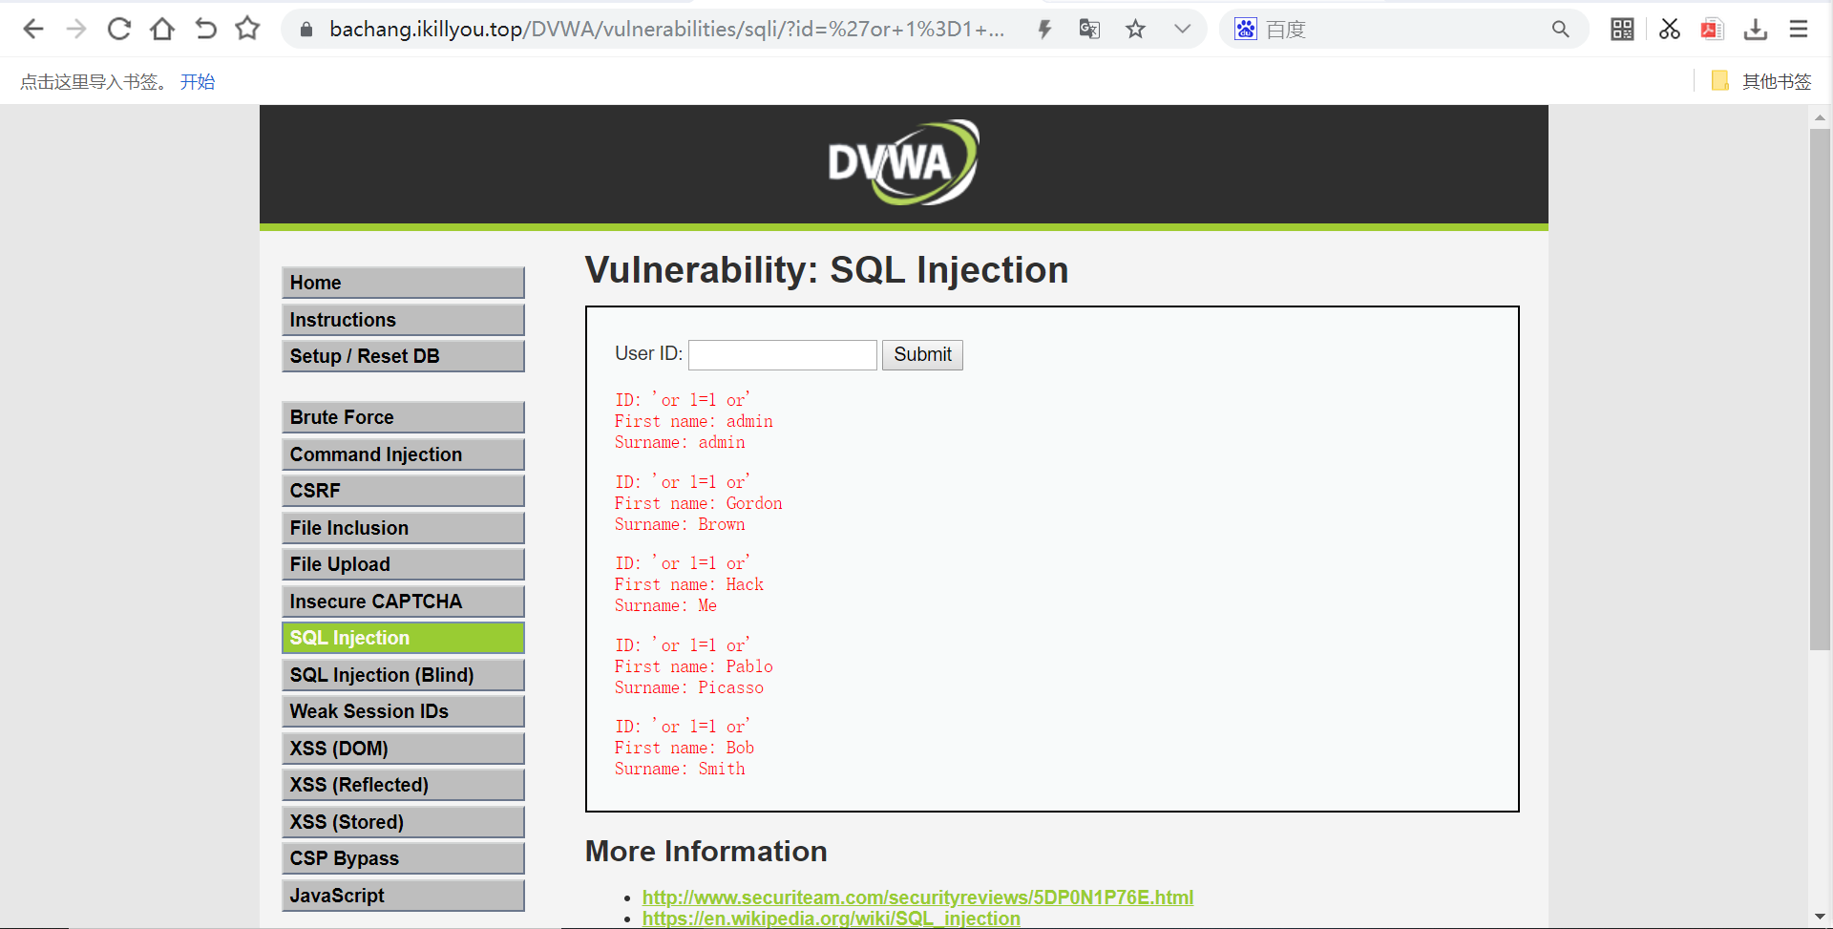Go to browser home page icon
The image size is (1833, 929).
162,29
